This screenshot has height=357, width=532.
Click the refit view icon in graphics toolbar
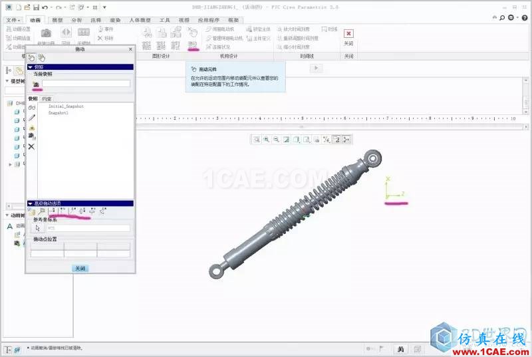coord(257,140)
